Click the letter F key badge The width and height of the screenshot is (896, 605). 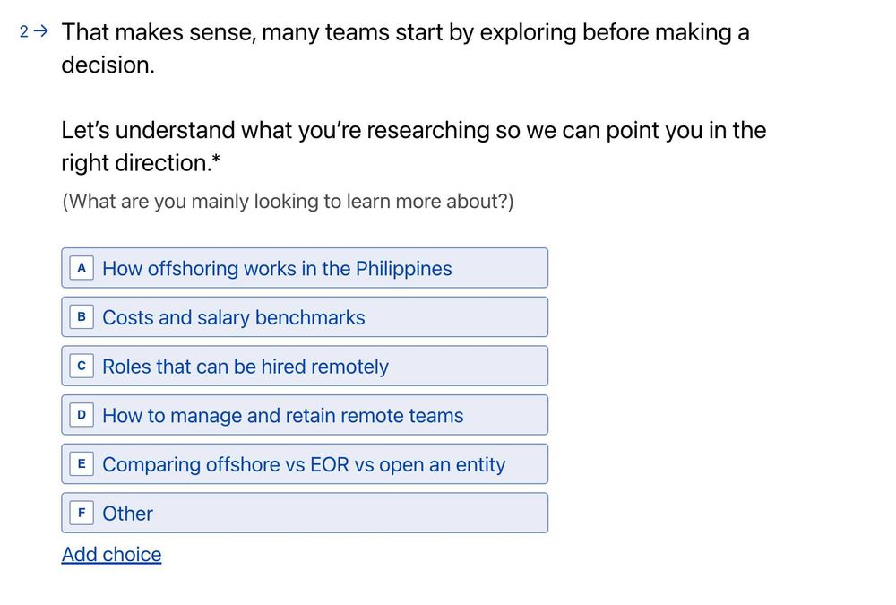(82, 514)
